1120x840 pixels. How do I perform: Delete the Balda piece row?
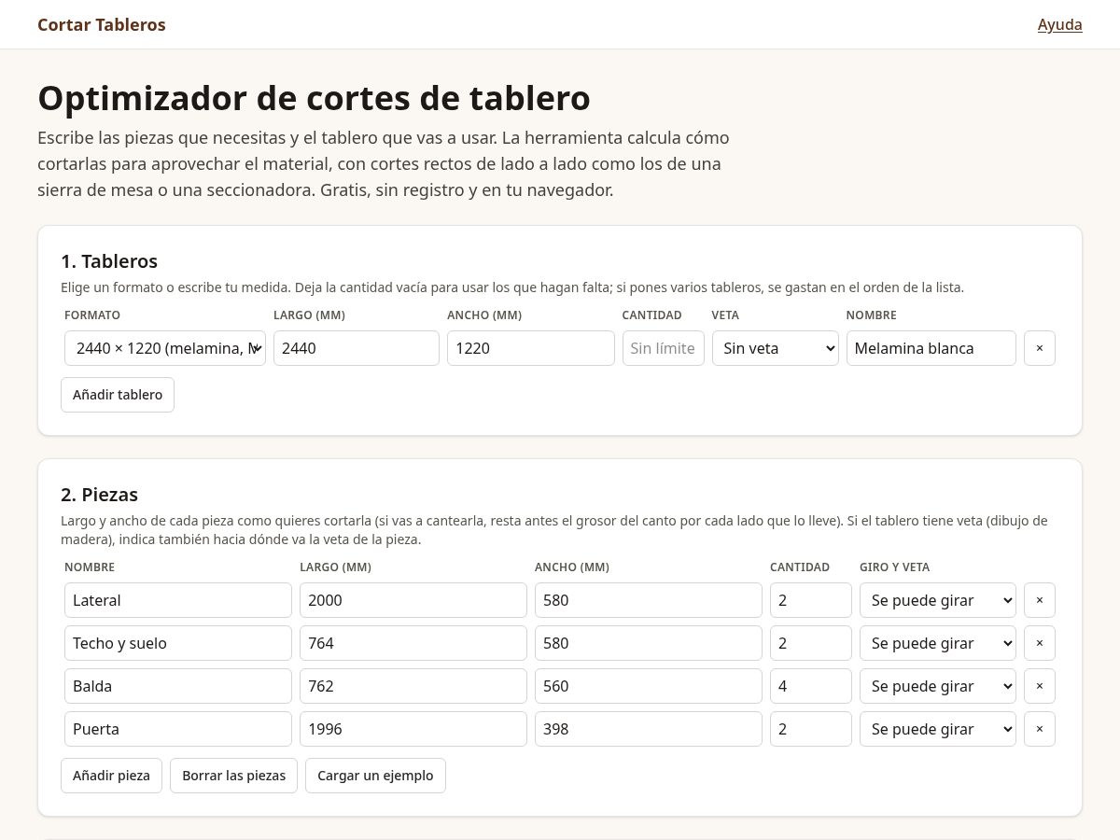[1040, 686]
